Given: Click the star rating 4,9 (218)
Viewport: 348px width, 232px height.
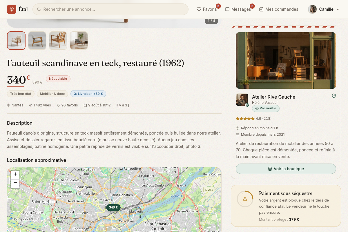Looking at the screenshot, I should (x=254, y=119).
